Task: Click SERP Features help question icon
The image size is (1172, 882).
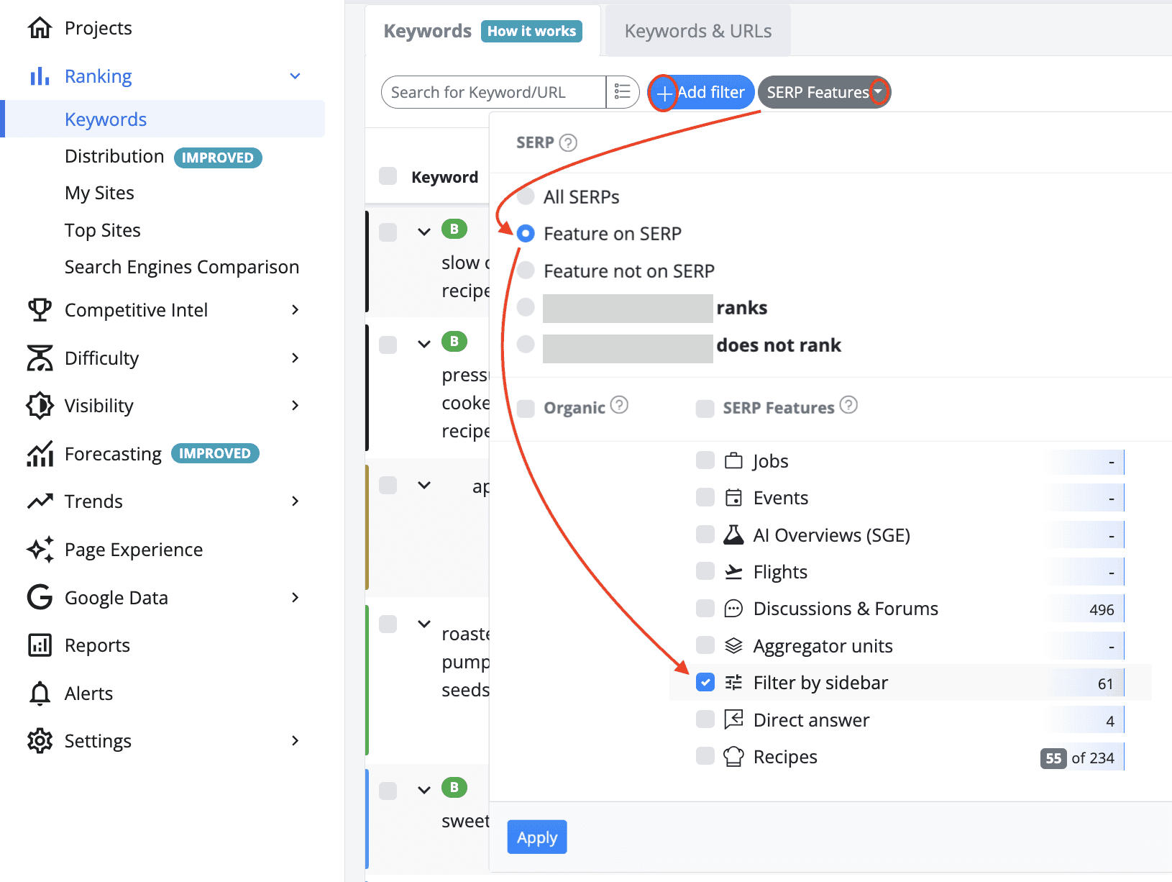Action: click(x=848, y=405)
